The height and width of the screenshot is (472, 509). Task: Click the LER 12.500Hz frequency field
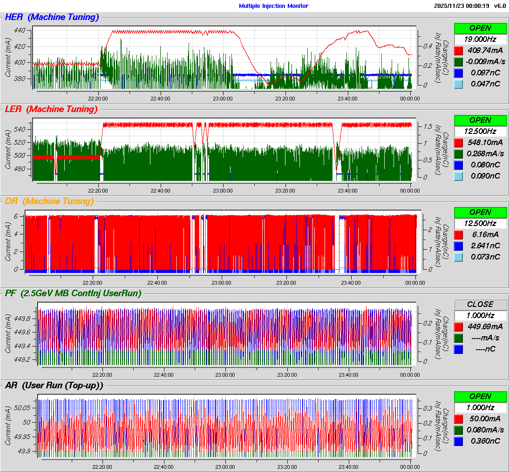click(x=480, y=131)
